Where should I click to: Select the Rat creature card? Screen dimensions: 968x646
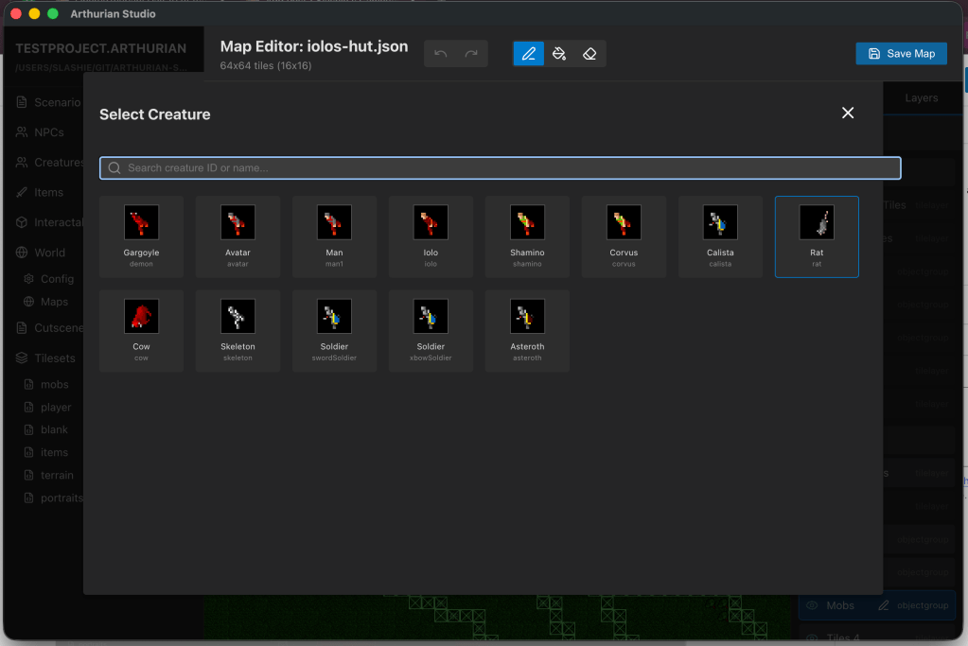point(817,236)
